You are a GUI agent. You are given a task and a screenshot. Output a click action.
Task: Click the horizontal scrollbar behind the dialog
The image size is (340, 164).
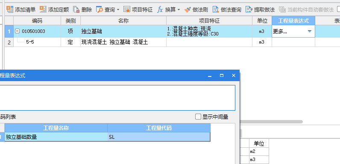tap(271, 122)
